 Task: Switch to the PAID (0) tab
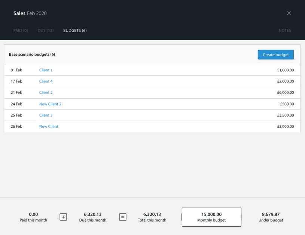(x=21, y=31)
